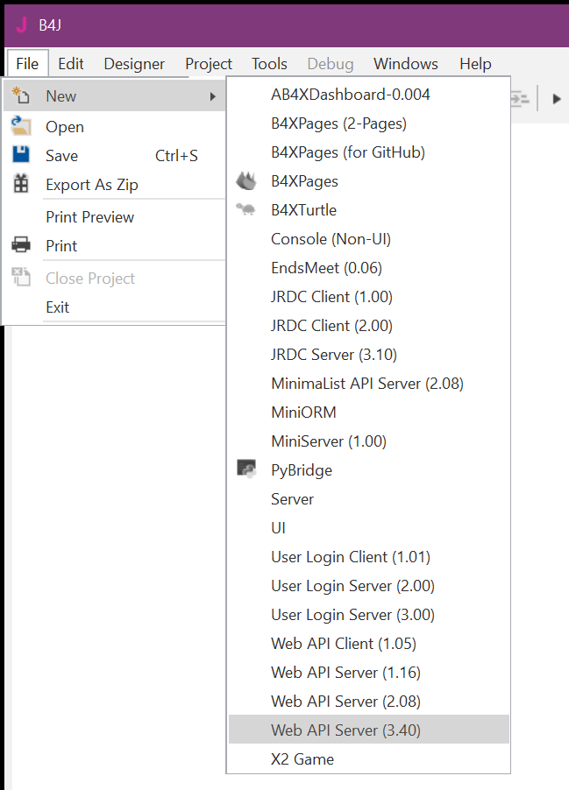Image resolution: width=569 pixels, height=790 pixels.
Task: Select the B4XPages template
Action: tap(369, 181)
